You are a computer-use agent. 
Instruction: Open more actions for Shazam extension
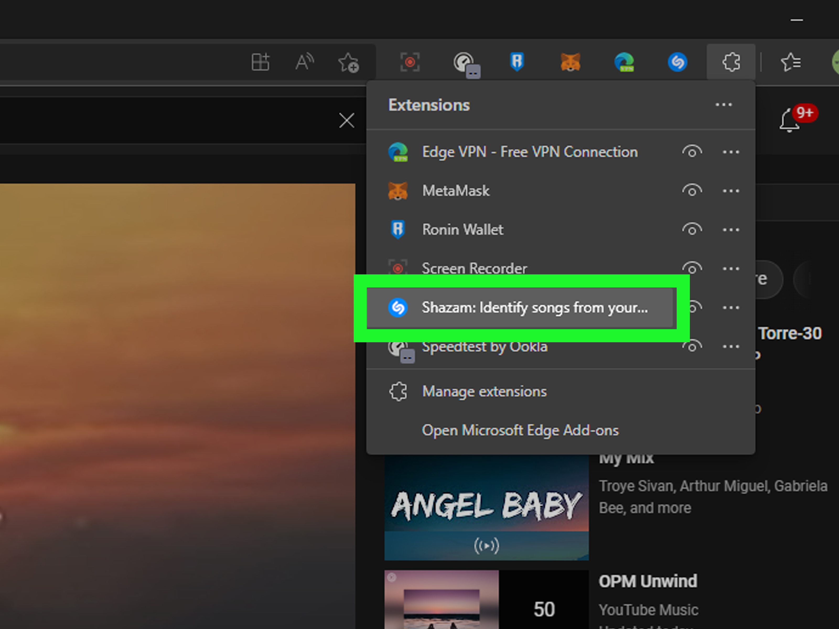tap(730, 307)
